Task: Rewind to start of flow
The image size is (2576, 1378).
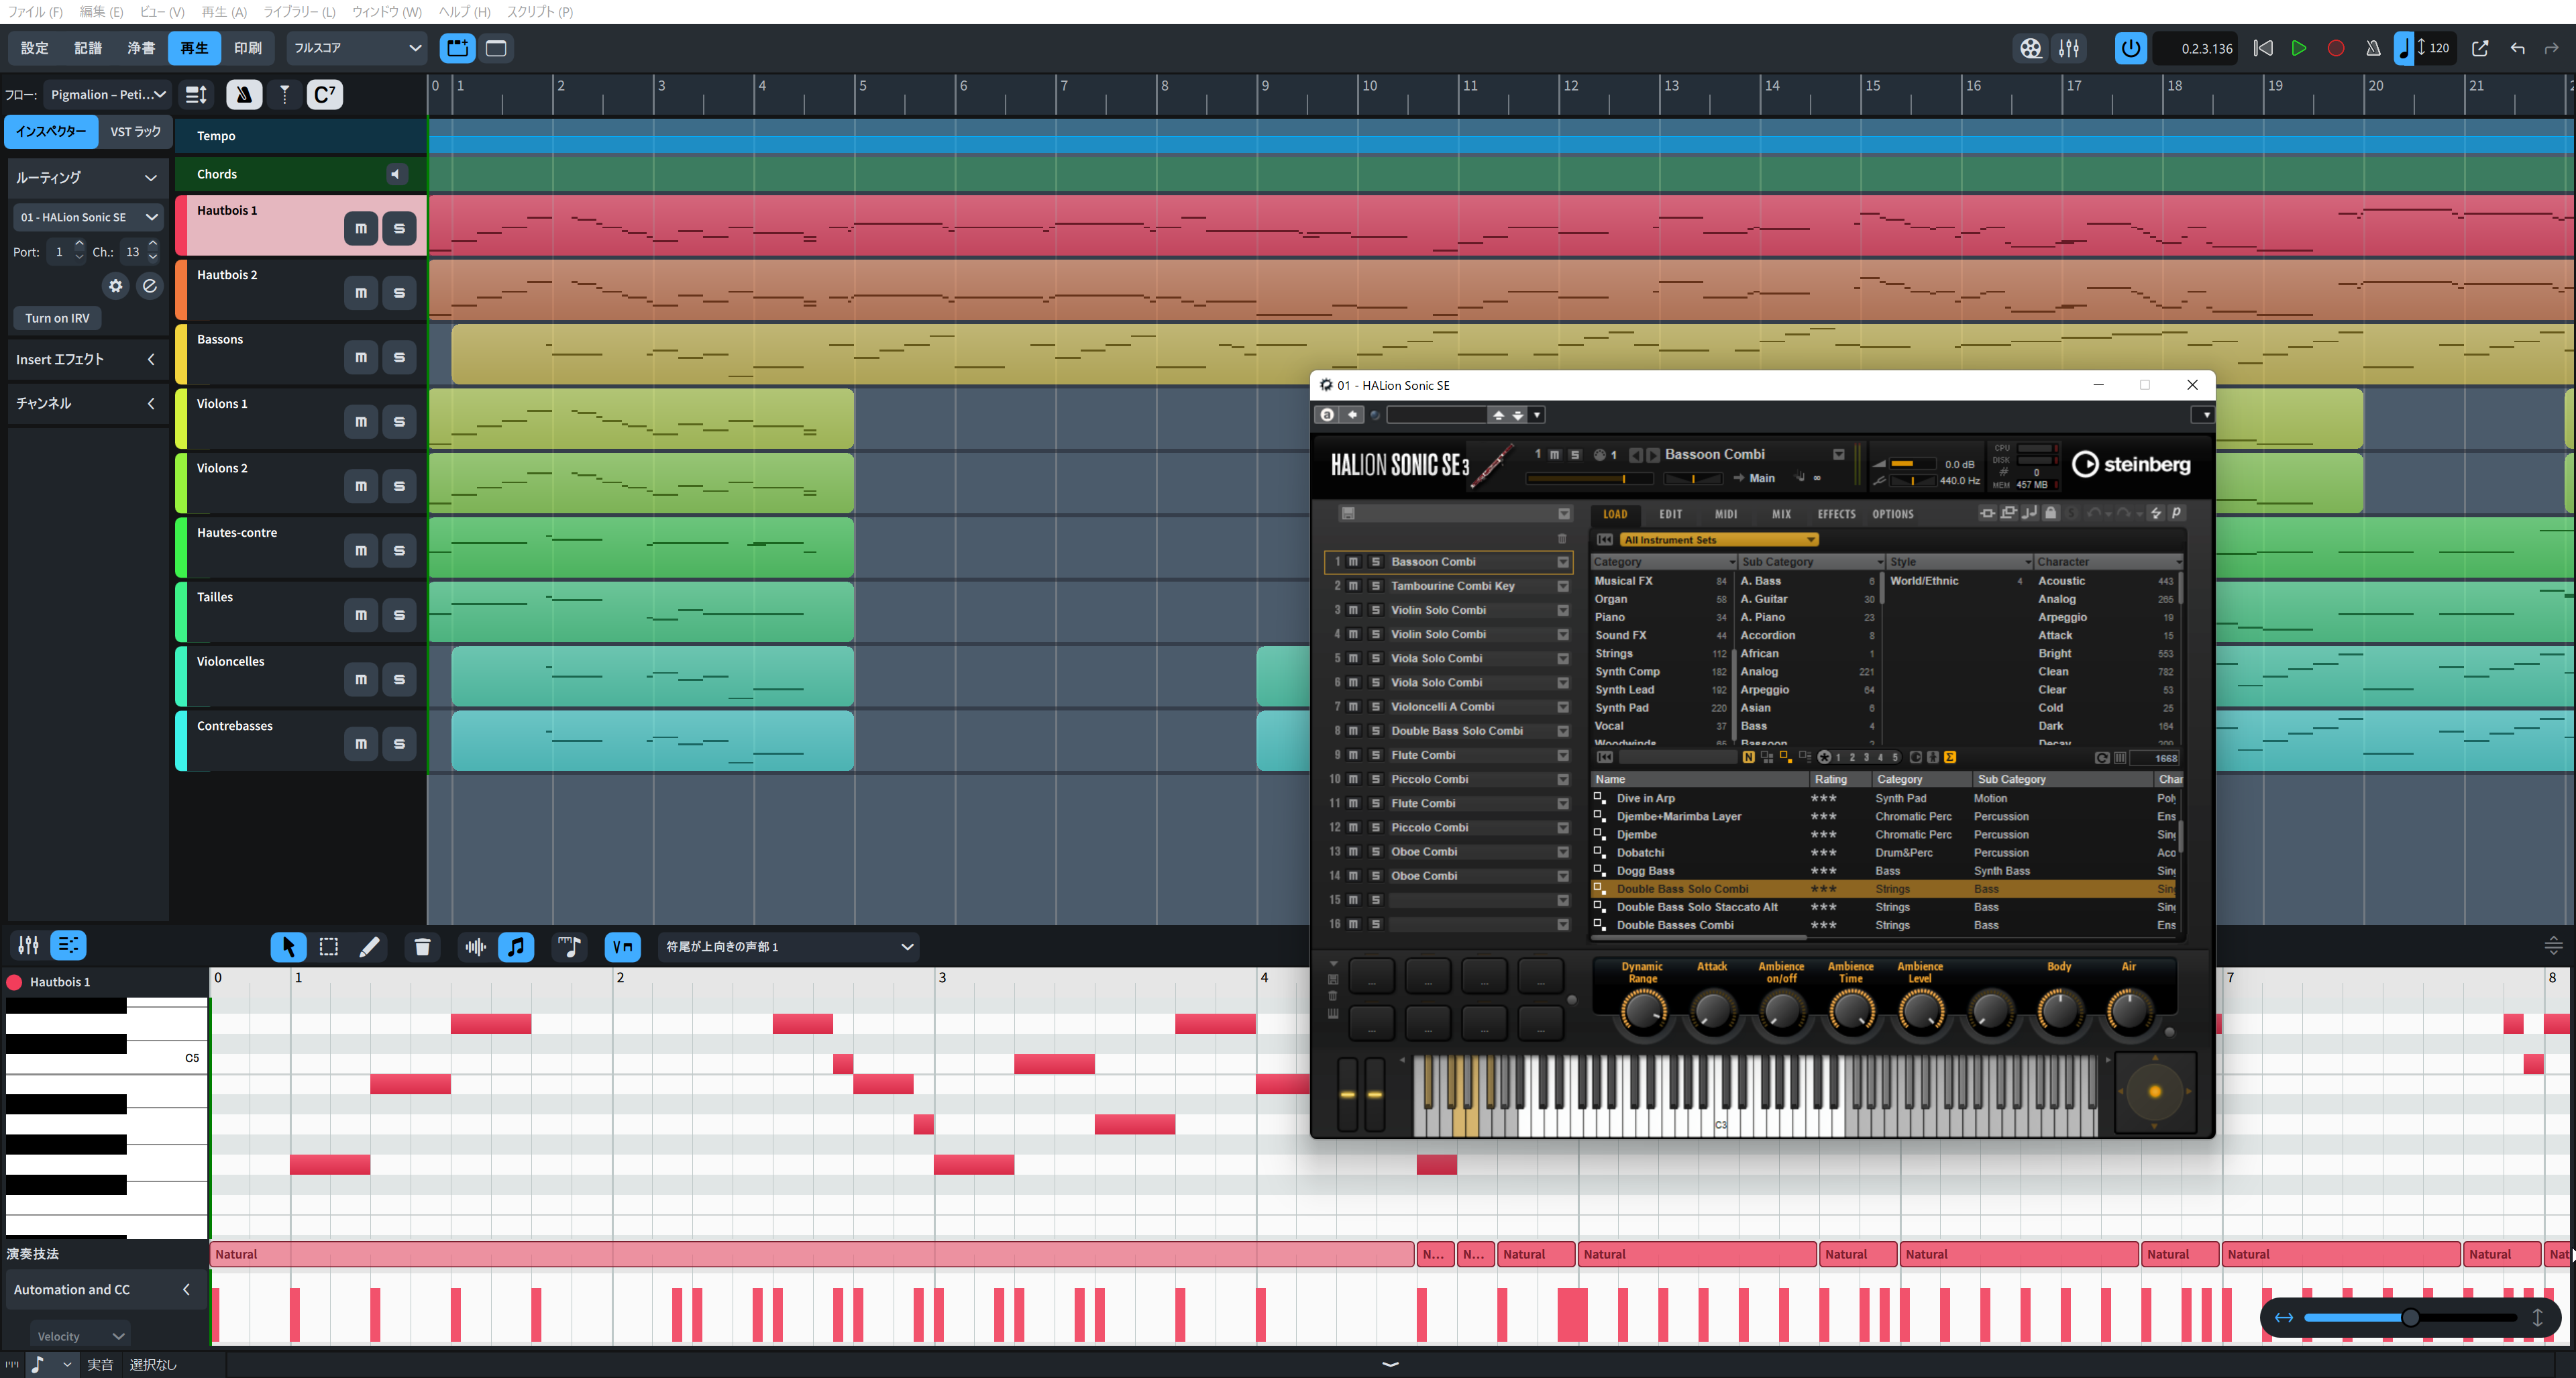Action: pyautogui.click(x=2263, y=48)
